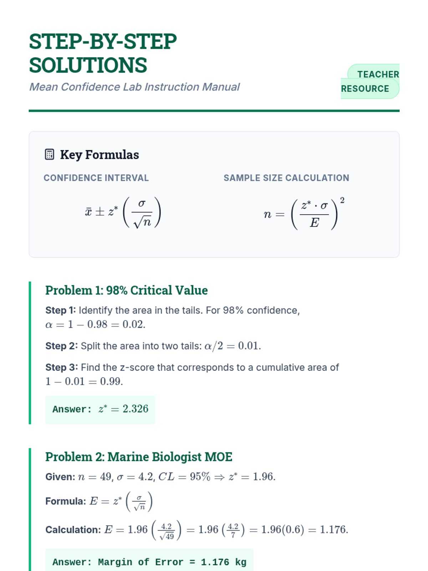
Task: Click the sample size n formula
Action: pos(304,214)
